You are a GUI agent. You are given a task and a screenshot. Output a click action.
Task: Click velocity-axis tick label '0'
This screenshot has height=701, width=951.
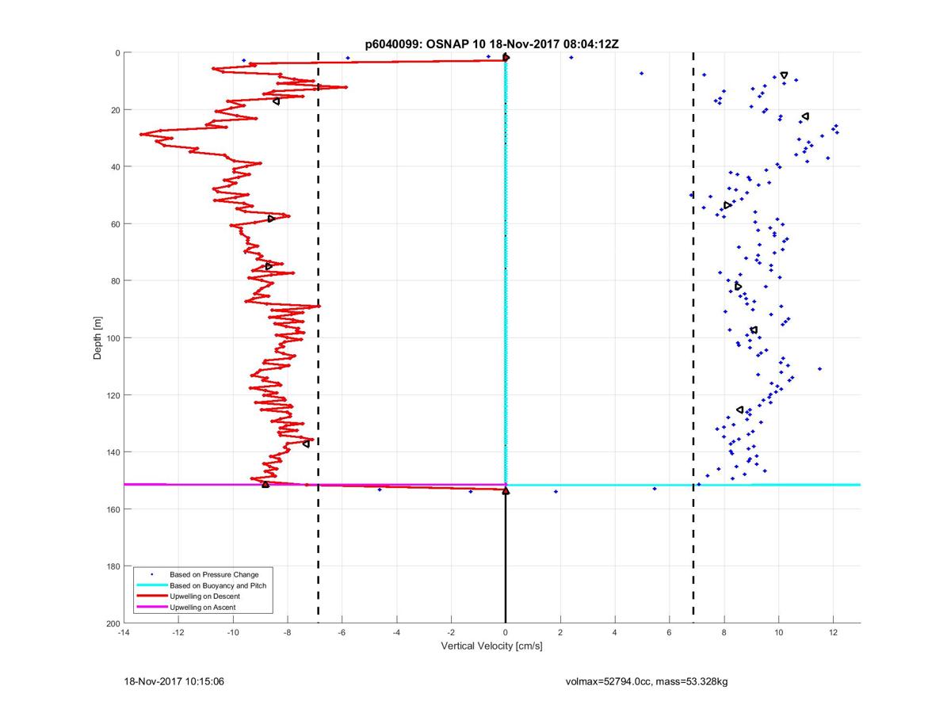pyautogui.click(x=506, y=633)
